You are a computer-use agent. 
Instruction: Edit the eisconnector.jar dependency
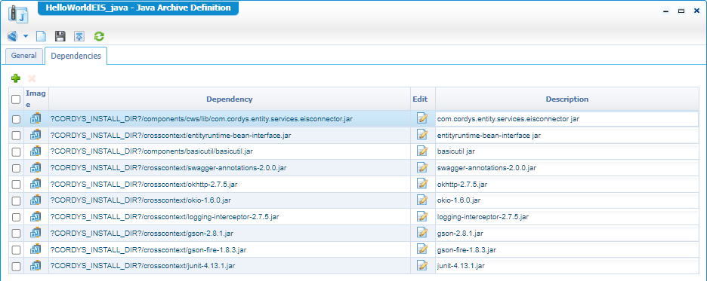coord(422,118)
